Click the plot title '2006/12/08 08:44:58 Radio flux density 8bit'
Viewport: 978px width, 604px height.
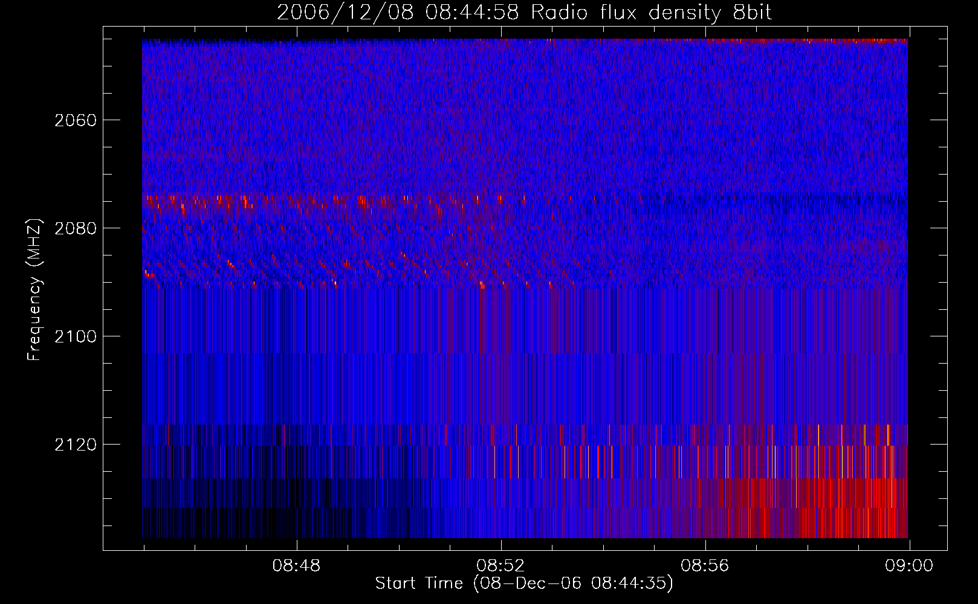524,12
